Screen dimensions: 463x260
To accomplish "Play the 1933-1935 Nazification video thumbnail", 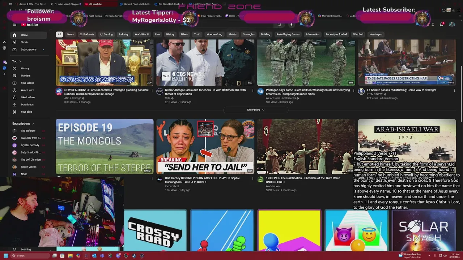I will [306, 147].
